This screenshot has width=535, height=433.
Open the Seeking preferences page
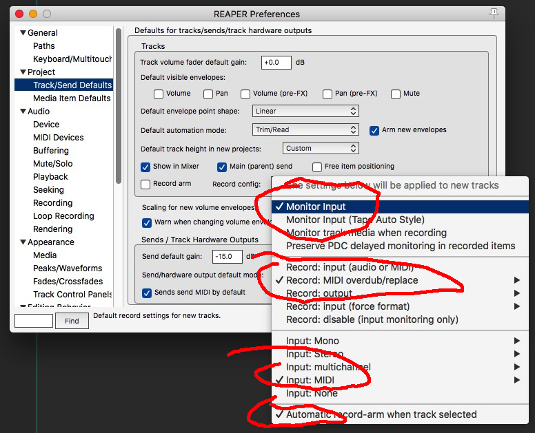coord(48,189)
